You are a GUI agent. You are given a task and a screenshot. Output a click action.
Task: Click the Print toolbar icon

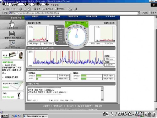pos(75,9)
